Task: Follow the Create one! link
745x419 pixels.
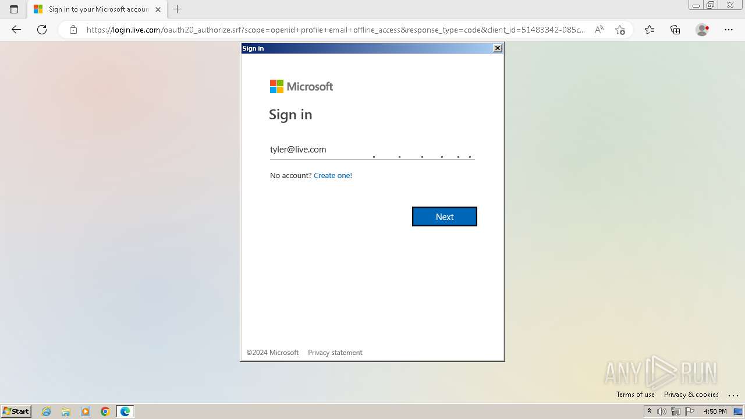Action: click(x=333, y=175)
